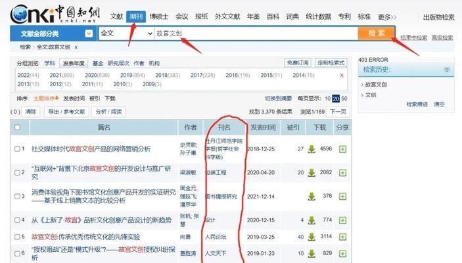Click the 免费订阅 button
462x263 pixels.
pos(298,63)
